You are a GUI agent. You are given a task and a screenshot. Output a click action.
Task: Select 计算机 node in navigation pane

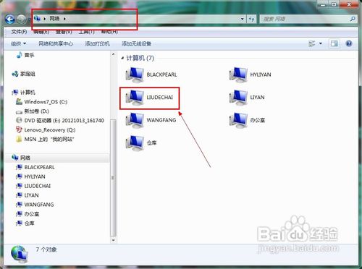(23, 93)
